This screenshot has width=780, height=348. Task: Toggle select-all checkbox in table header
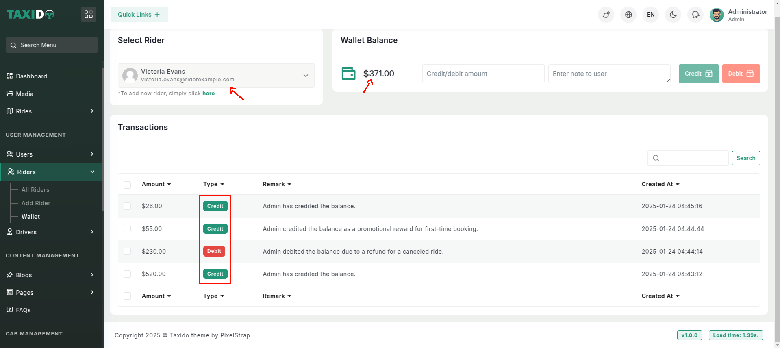(x=127, y=185)
